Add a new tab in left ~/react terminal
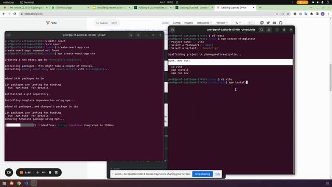 [9, 35]
